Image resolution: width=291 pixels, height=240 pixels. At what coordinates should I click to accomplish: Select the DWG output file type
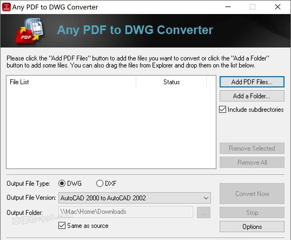pos(62,183)
